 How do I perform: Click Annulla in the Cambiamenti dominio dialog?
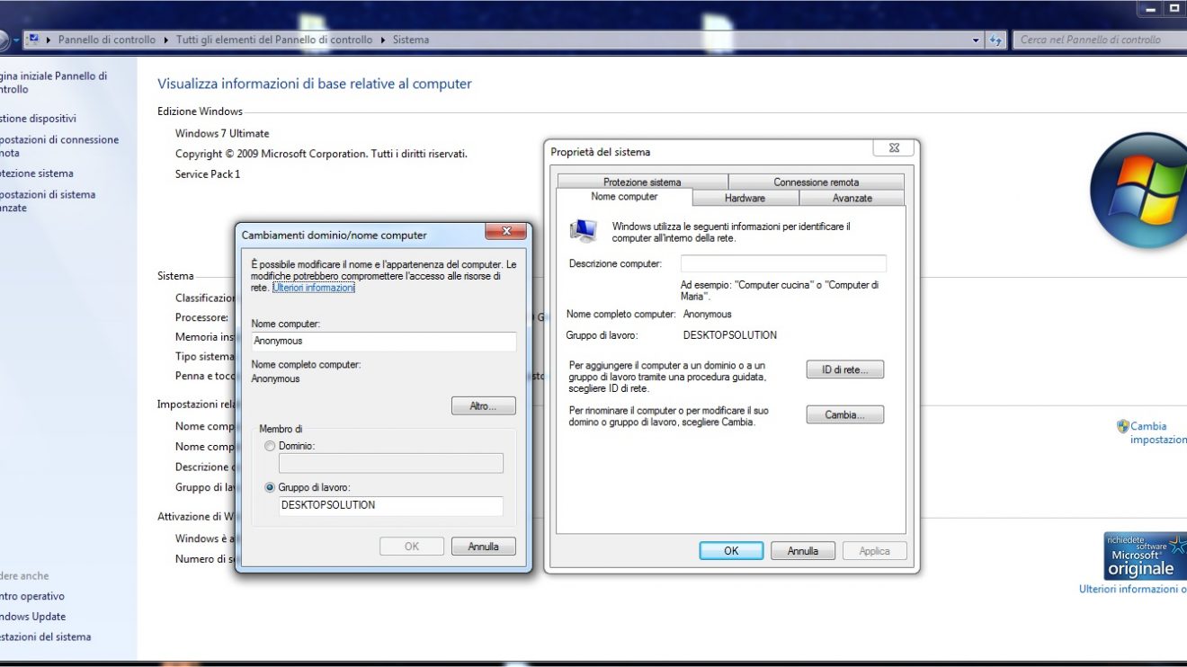pos(484,547)
